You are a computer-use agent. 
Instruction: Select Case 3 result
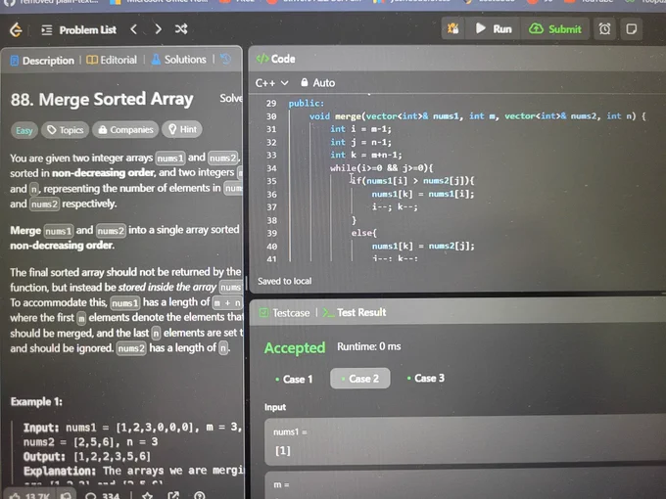point(426,378)
